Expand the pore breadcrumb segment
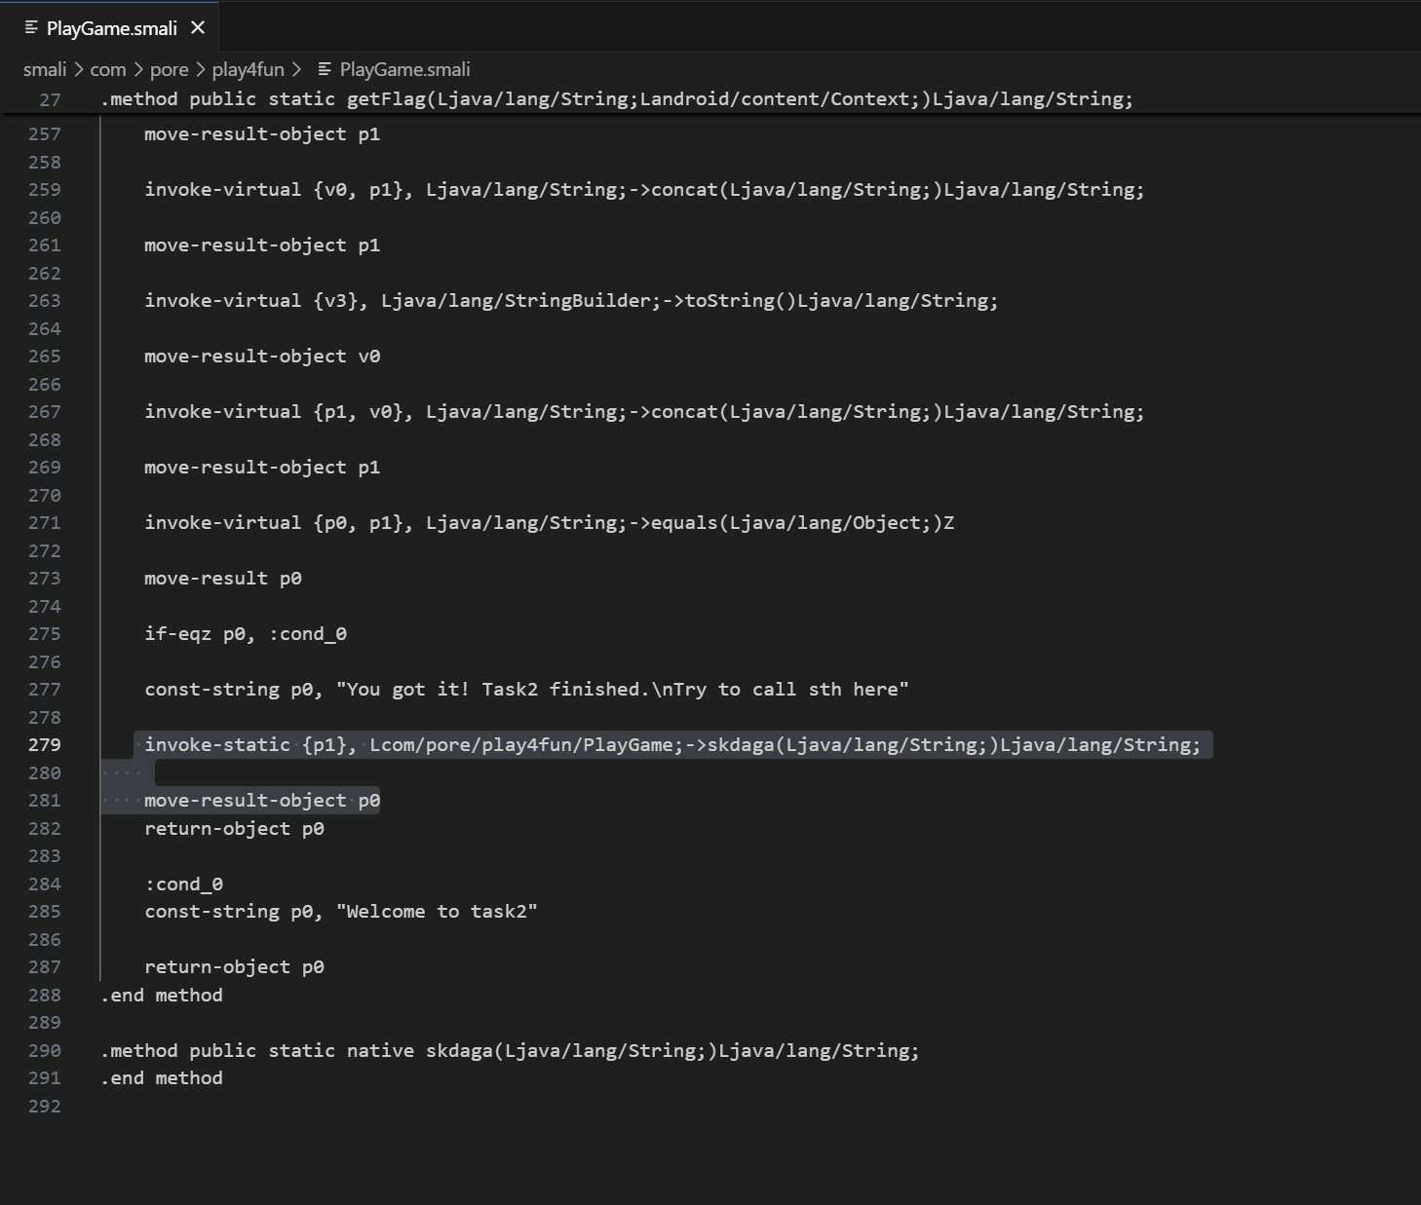1421x1205 pixels. click(x=169, y=69)
